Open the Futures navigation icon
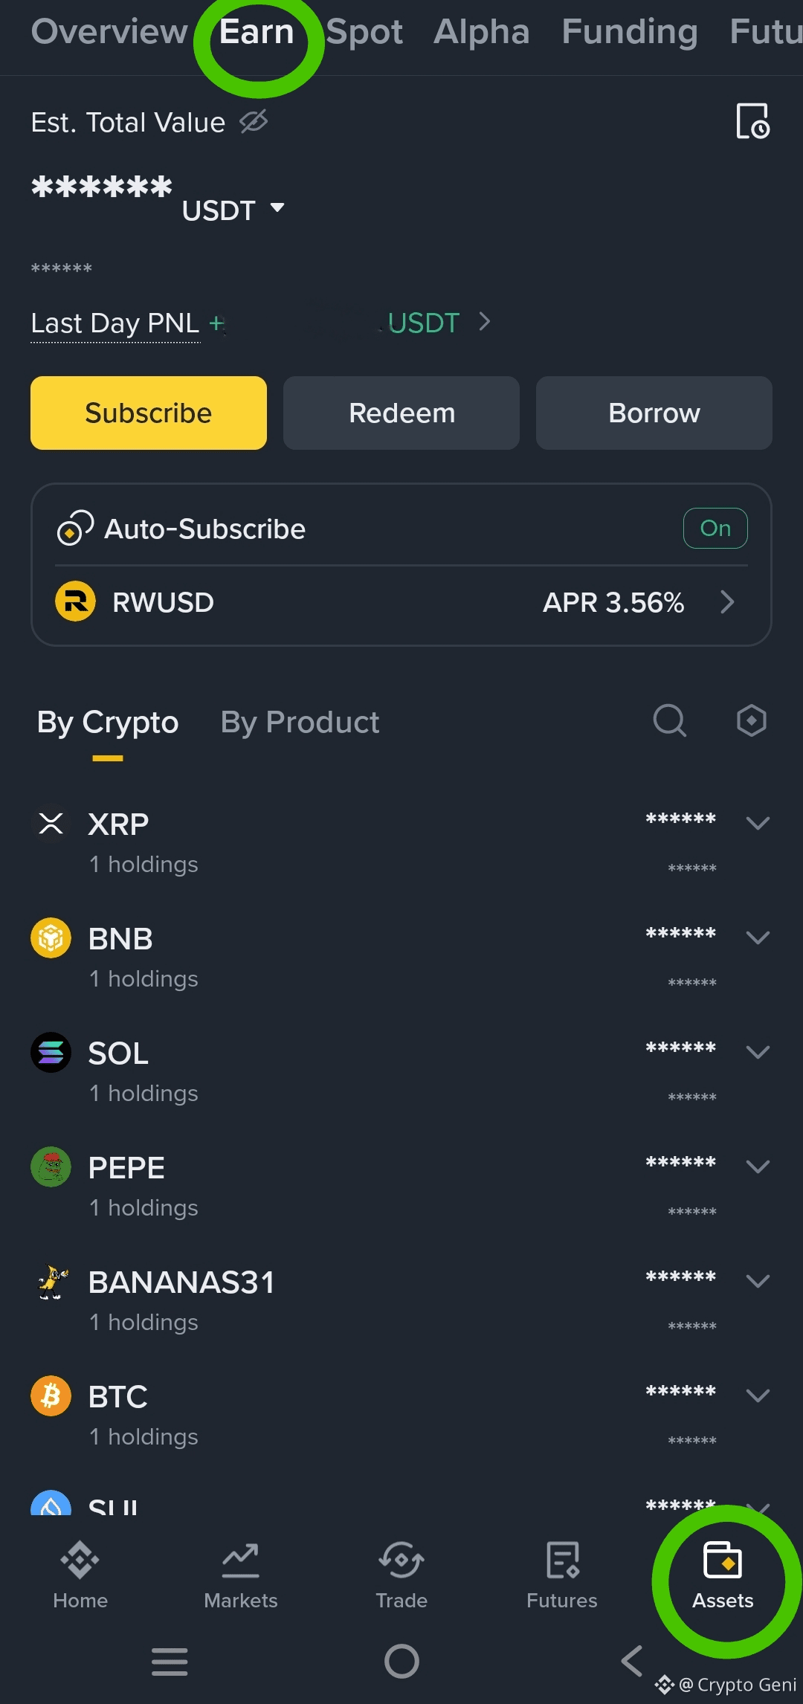The image size is (803, 1704). coord(562,1573)
